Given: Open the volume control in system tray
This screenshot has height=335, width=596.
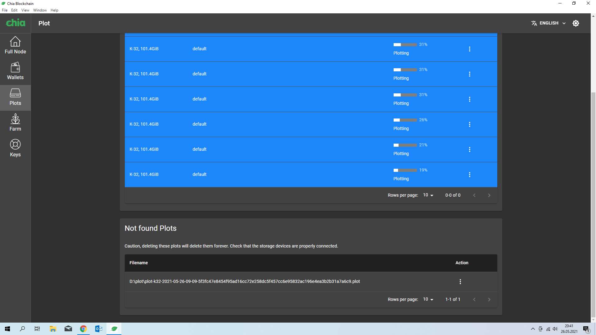Looking at the screenshot, I should click(x=555, y=329).
